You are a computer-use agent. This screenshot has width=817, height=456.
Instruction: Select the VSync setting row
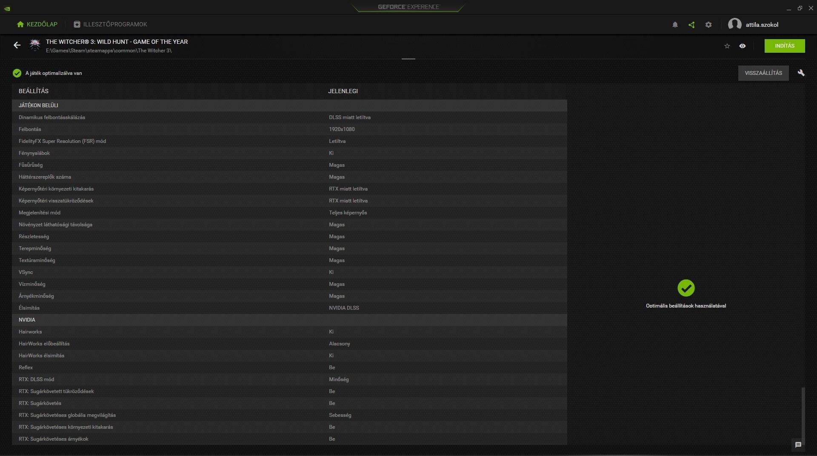[289, 272]
